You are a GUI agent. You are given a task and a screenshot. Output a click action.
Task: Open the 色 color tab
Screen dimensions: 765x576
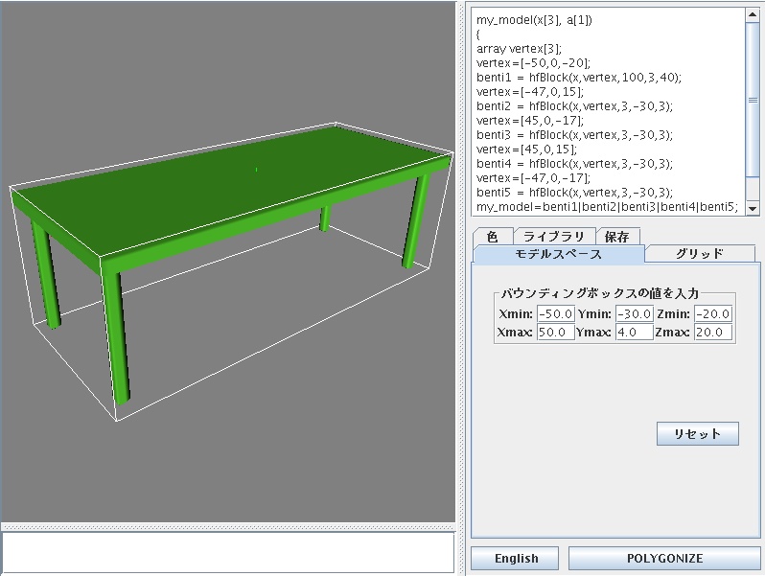coord(493,237)
